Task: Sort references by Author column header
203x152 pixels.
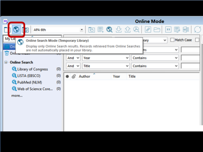Action: point(84,77)
